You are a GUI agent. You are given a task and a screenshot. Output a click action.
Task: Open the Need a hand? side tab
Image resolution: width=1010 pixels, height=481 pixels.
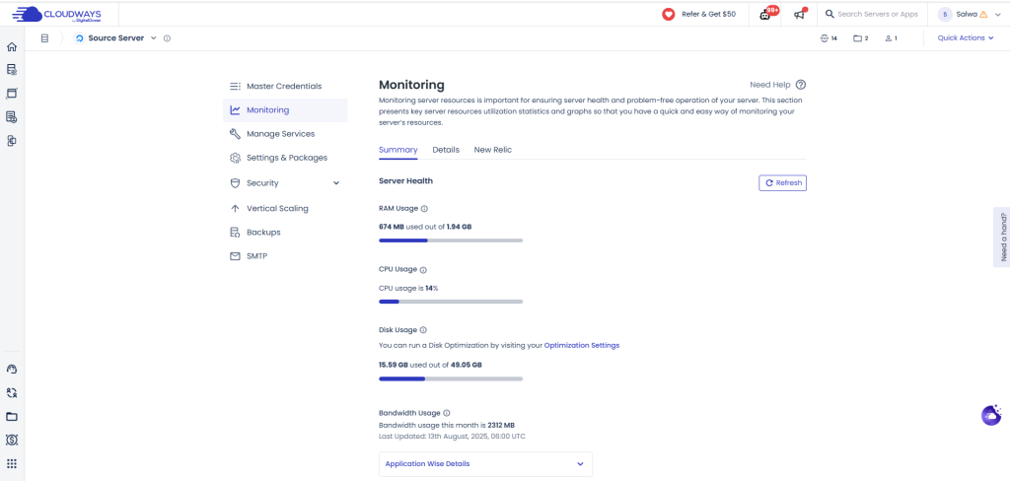1002,237
